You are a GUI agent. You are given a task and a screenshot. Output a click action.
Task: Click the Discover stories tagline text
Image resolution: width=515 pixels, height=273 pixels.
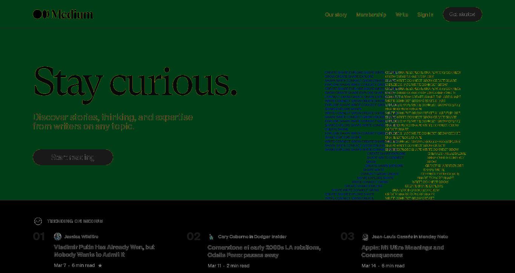coord(113,122)
